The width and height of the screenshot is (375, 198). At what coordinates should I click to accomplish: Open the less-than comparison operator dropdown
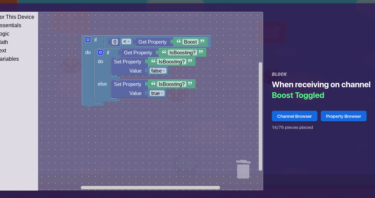pyautogui.click(x=126, y=42)
